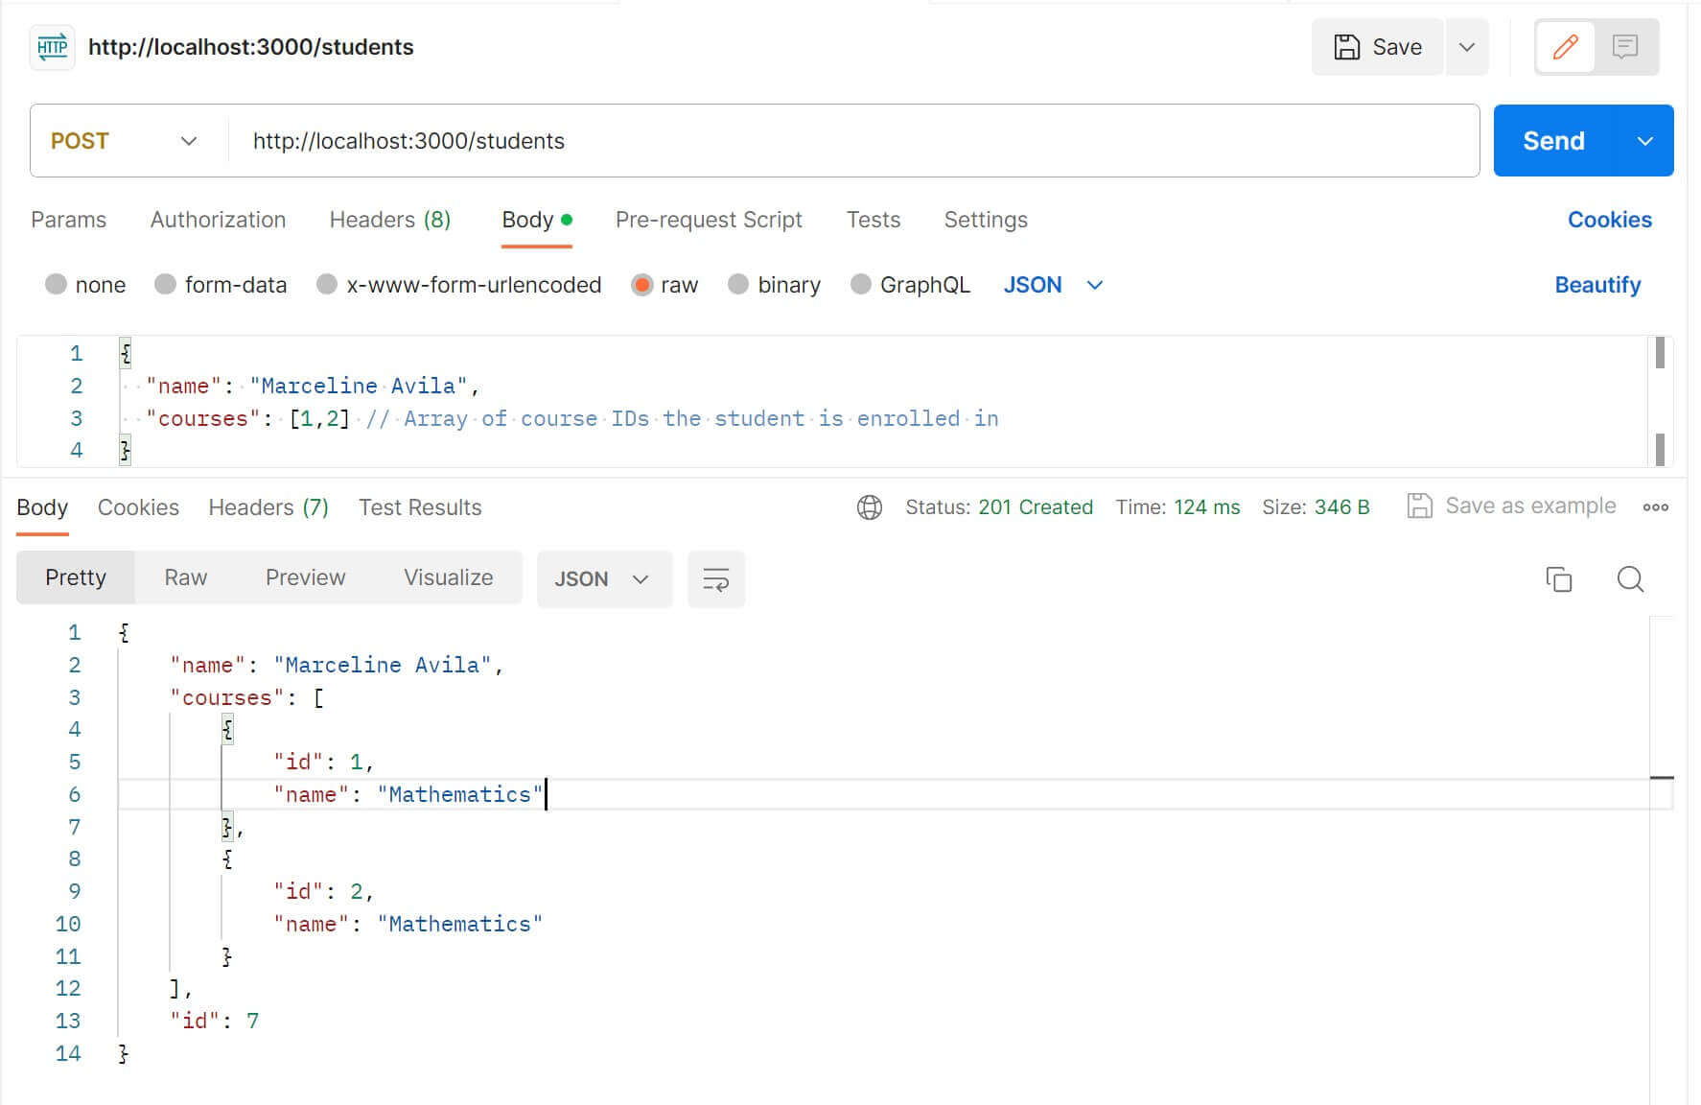Click the "id": 7 line in response
Viewport: 1701px width, 1105px height.
[x=214, y=1021]
